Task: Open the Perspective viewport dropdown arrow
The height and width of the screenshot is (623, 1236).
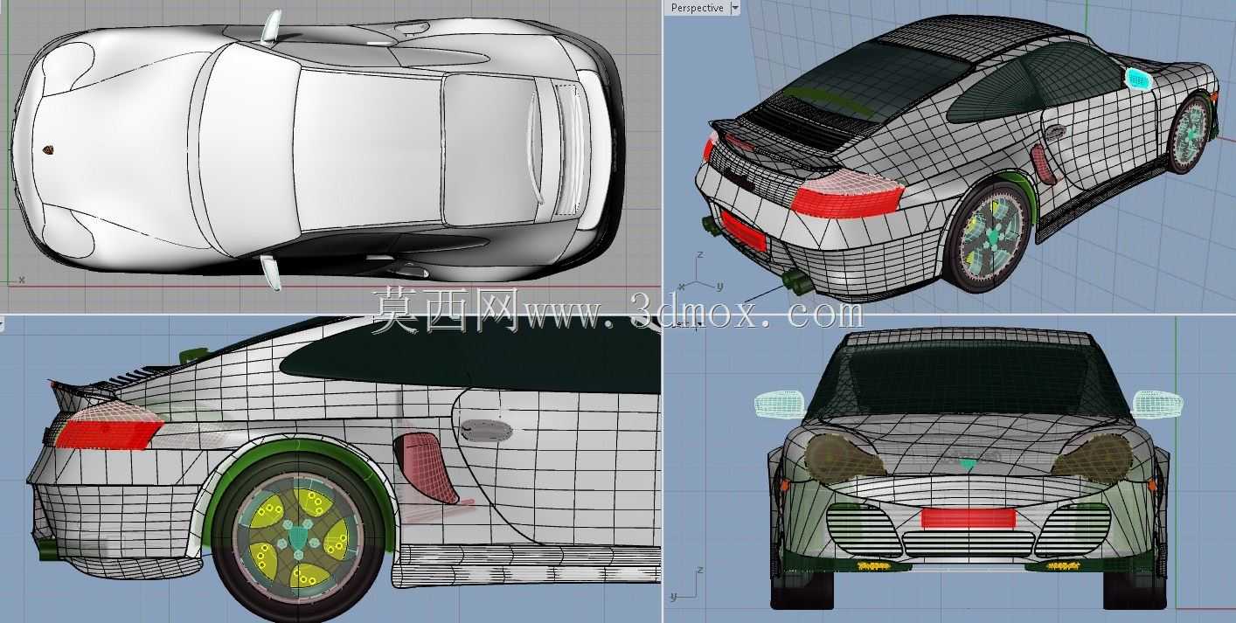Action: pos(734,8)
